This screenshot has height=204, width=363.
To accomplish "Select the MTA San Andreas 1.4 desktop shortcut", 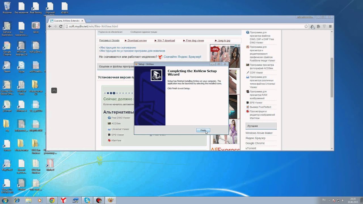I will coord(22,49).
